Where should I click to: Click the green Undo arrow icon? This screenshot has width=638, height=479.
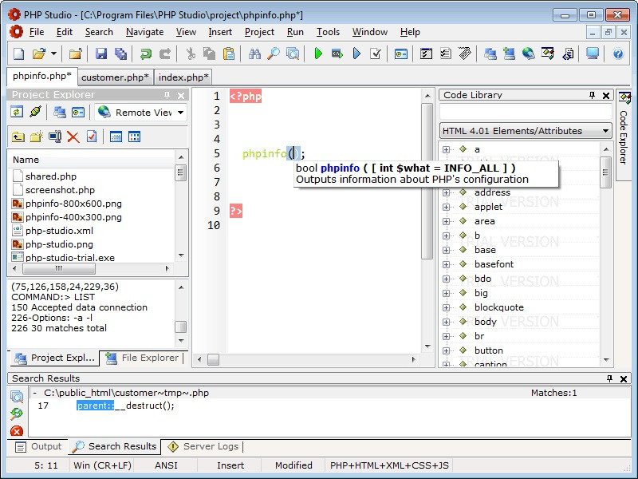click(145, 53)
